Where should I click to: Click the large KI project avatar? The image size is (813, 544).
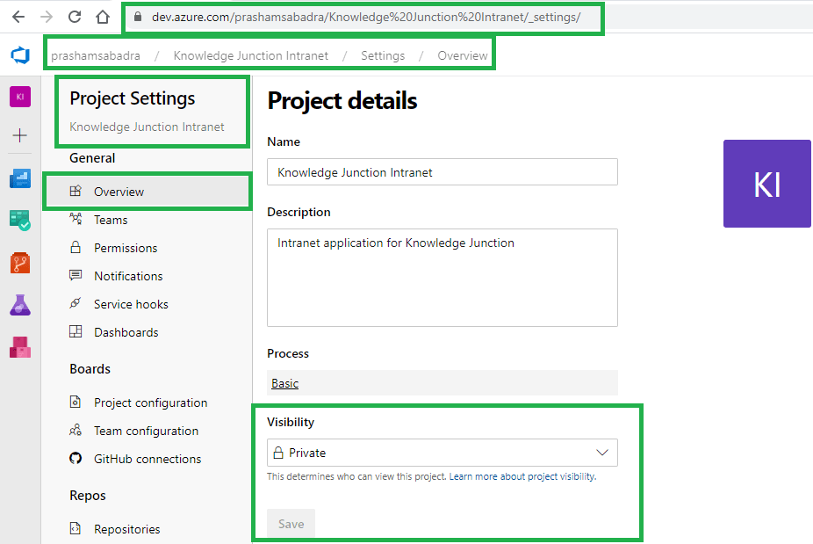point(766,183)
